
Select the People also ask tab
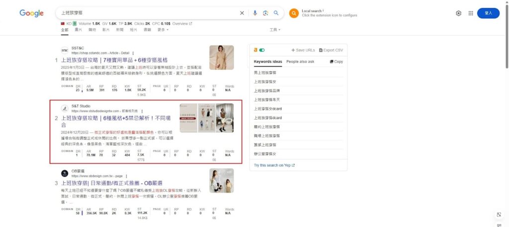[300, 61]
